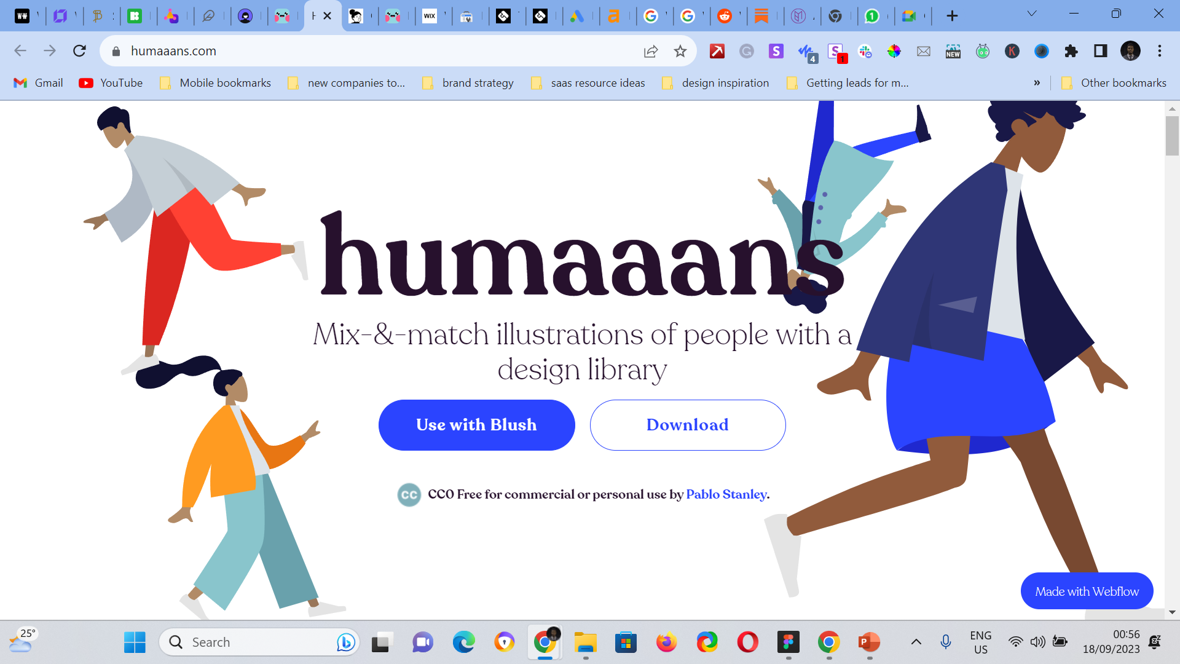This screenshot has width=1180, height=664.
Task: Reload the page with refresh icon
Action: click(x=79, y=51)
